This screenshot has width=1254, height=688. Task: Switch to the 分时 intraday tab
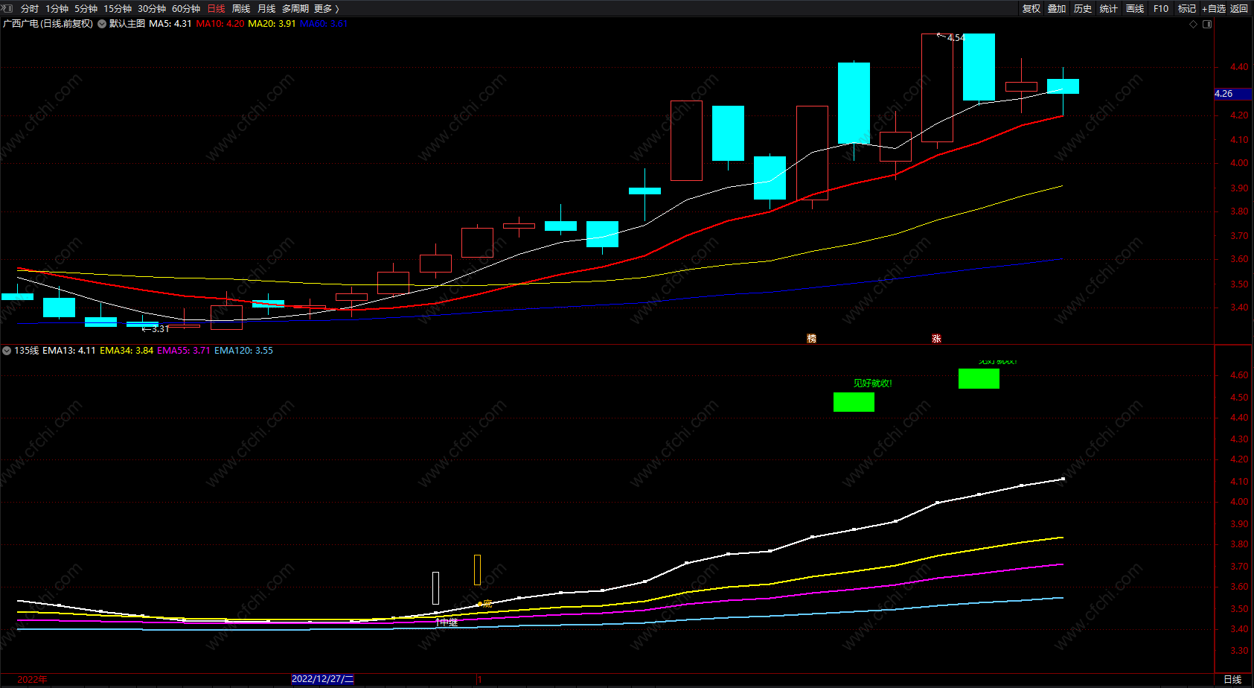30,9
